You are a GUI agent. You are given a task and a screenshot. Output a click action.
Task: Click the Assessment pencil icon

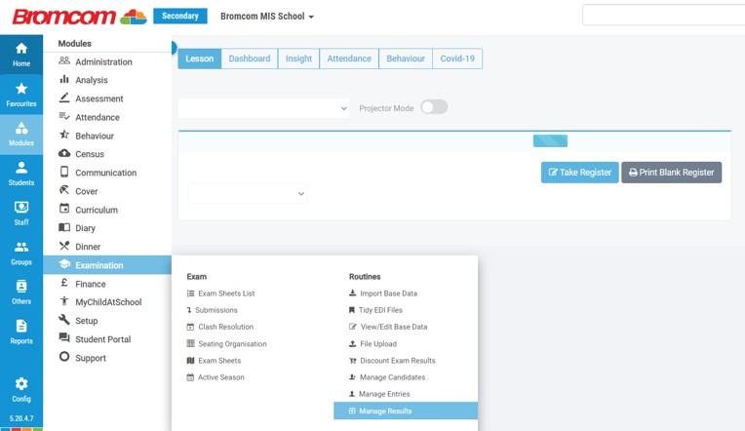pos(64,98)
